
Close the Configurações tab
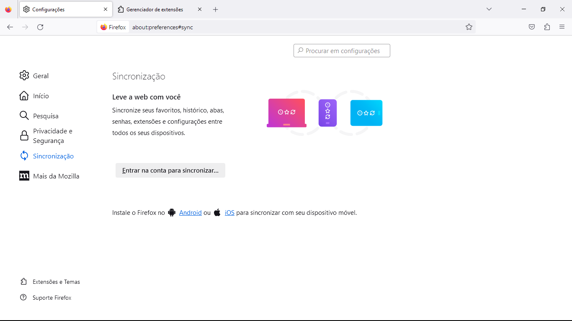point(106,9)
